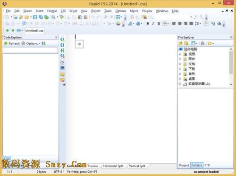
Task: Click the font family letter A icon
Action: 130,24
